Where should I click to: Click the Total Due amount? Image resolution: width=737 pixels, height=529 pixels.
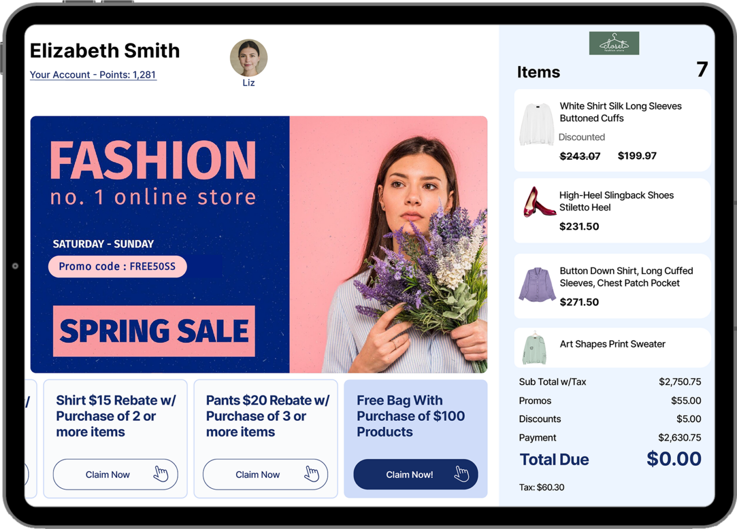674,459
